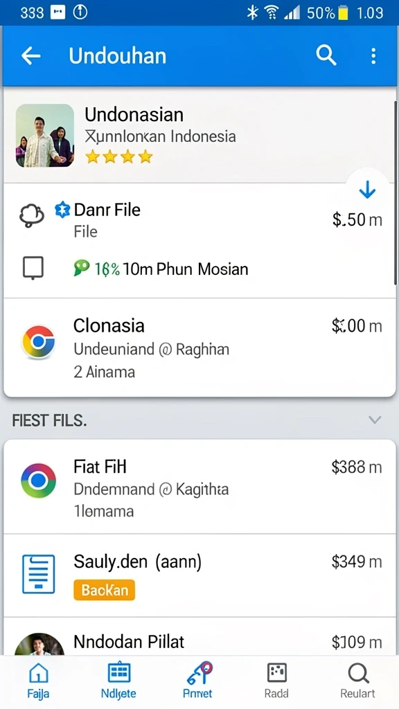Tap the back arrow in header

[30, 56]
